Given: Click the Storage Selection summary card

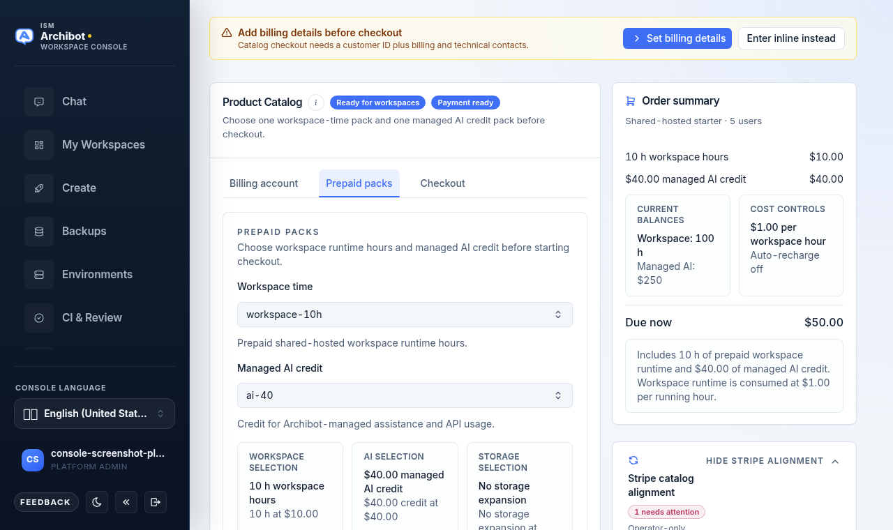Looking at the screenshot, I should tap(520, 486).
